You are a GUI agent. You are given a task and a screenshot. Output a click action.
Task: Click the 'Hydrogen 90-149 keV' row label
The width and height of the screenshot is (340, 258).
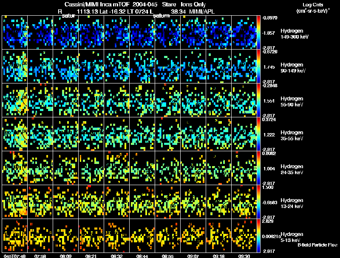point(293,68)
